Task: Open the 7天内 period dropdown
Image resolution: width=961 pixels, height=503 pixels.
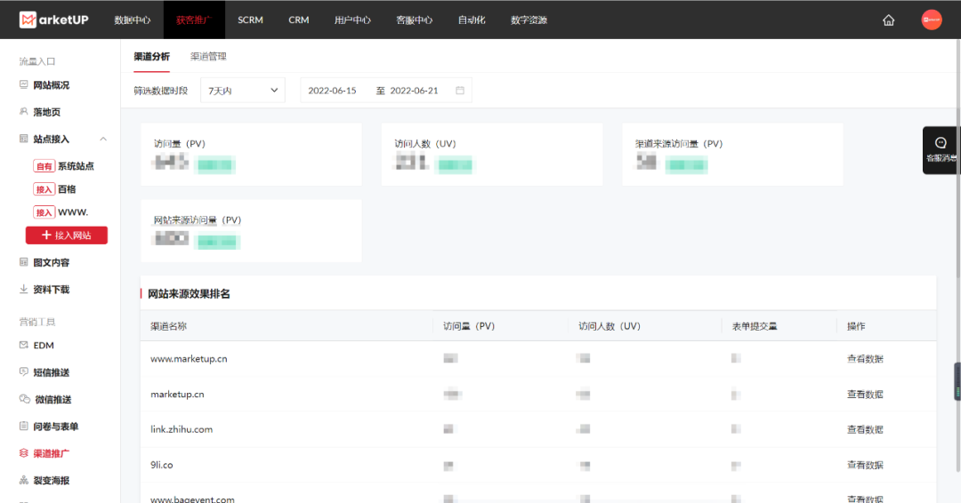Action: coord(243,91)
